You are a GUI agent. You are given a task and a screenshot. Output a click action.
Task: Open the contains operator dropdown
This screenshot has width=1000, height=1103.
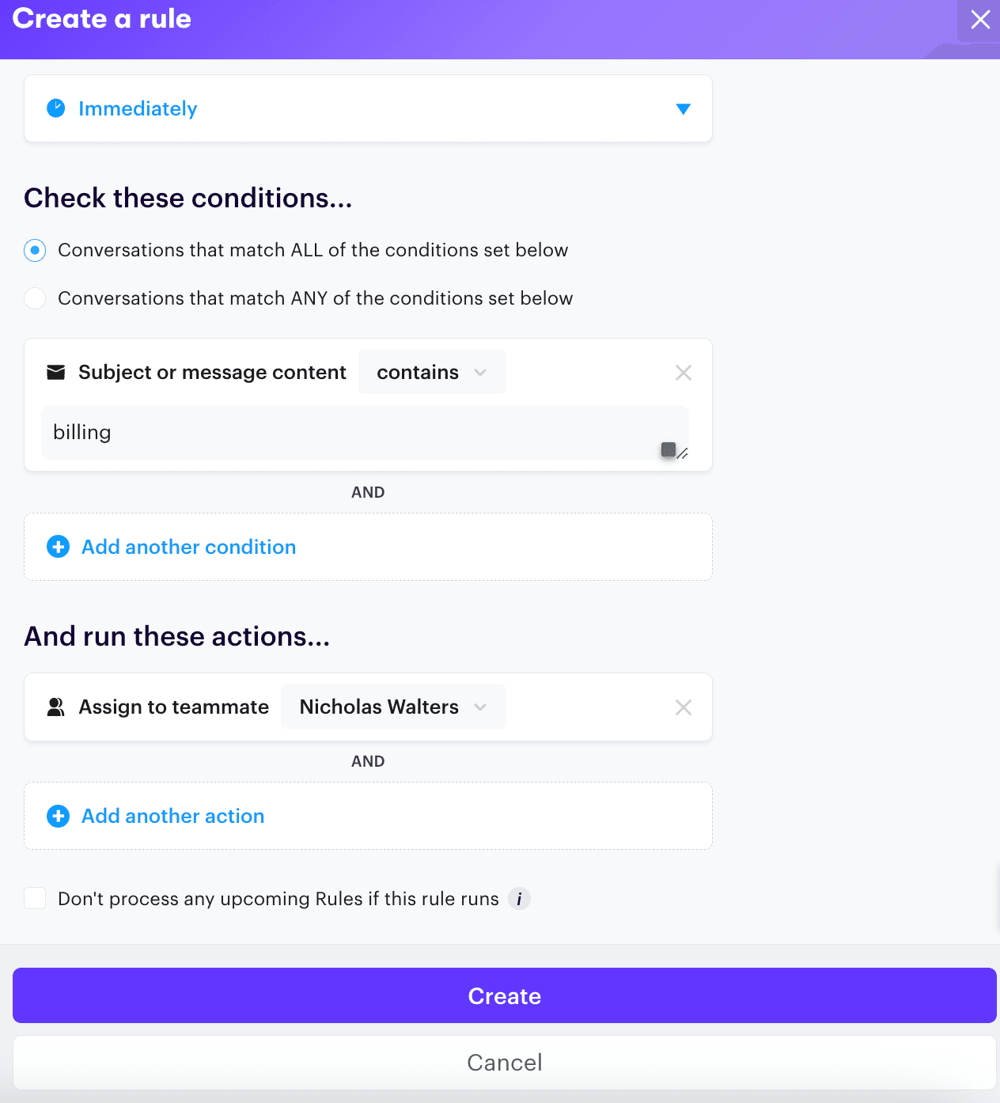[x=431, y=372]
